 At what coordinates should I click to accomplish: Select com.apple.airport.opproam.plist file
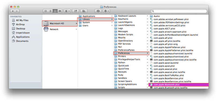click(179, 32)
